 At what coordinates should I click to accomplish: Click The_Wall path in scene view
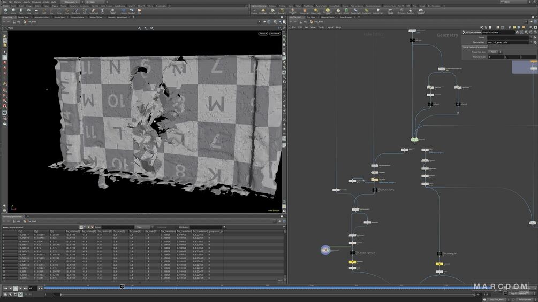32,22
